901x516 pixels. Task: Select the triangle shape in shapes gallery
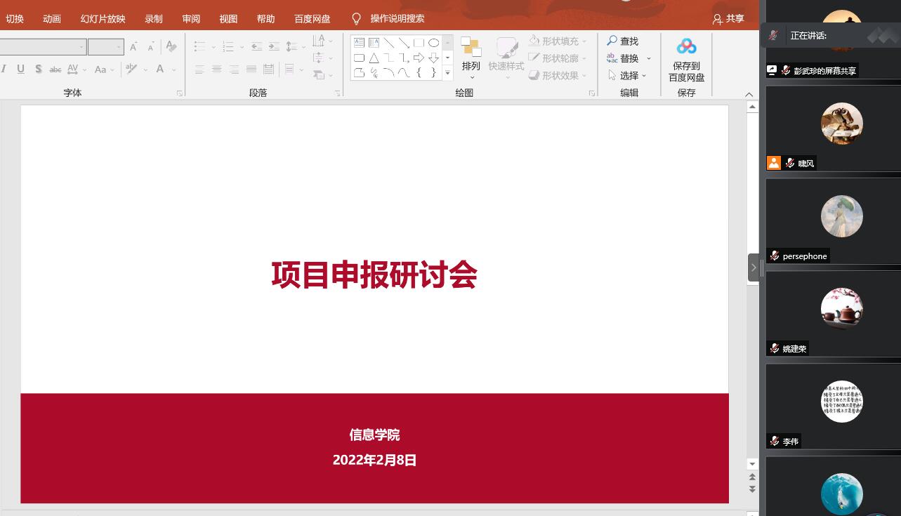point(374,58)
